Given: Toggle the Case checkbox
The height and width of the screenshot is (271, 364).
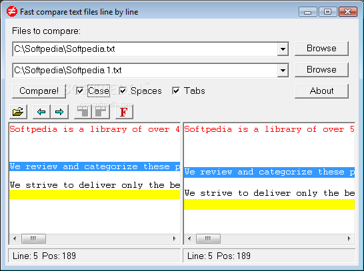Looking at the screenshot, I should (x=80, y=91).
